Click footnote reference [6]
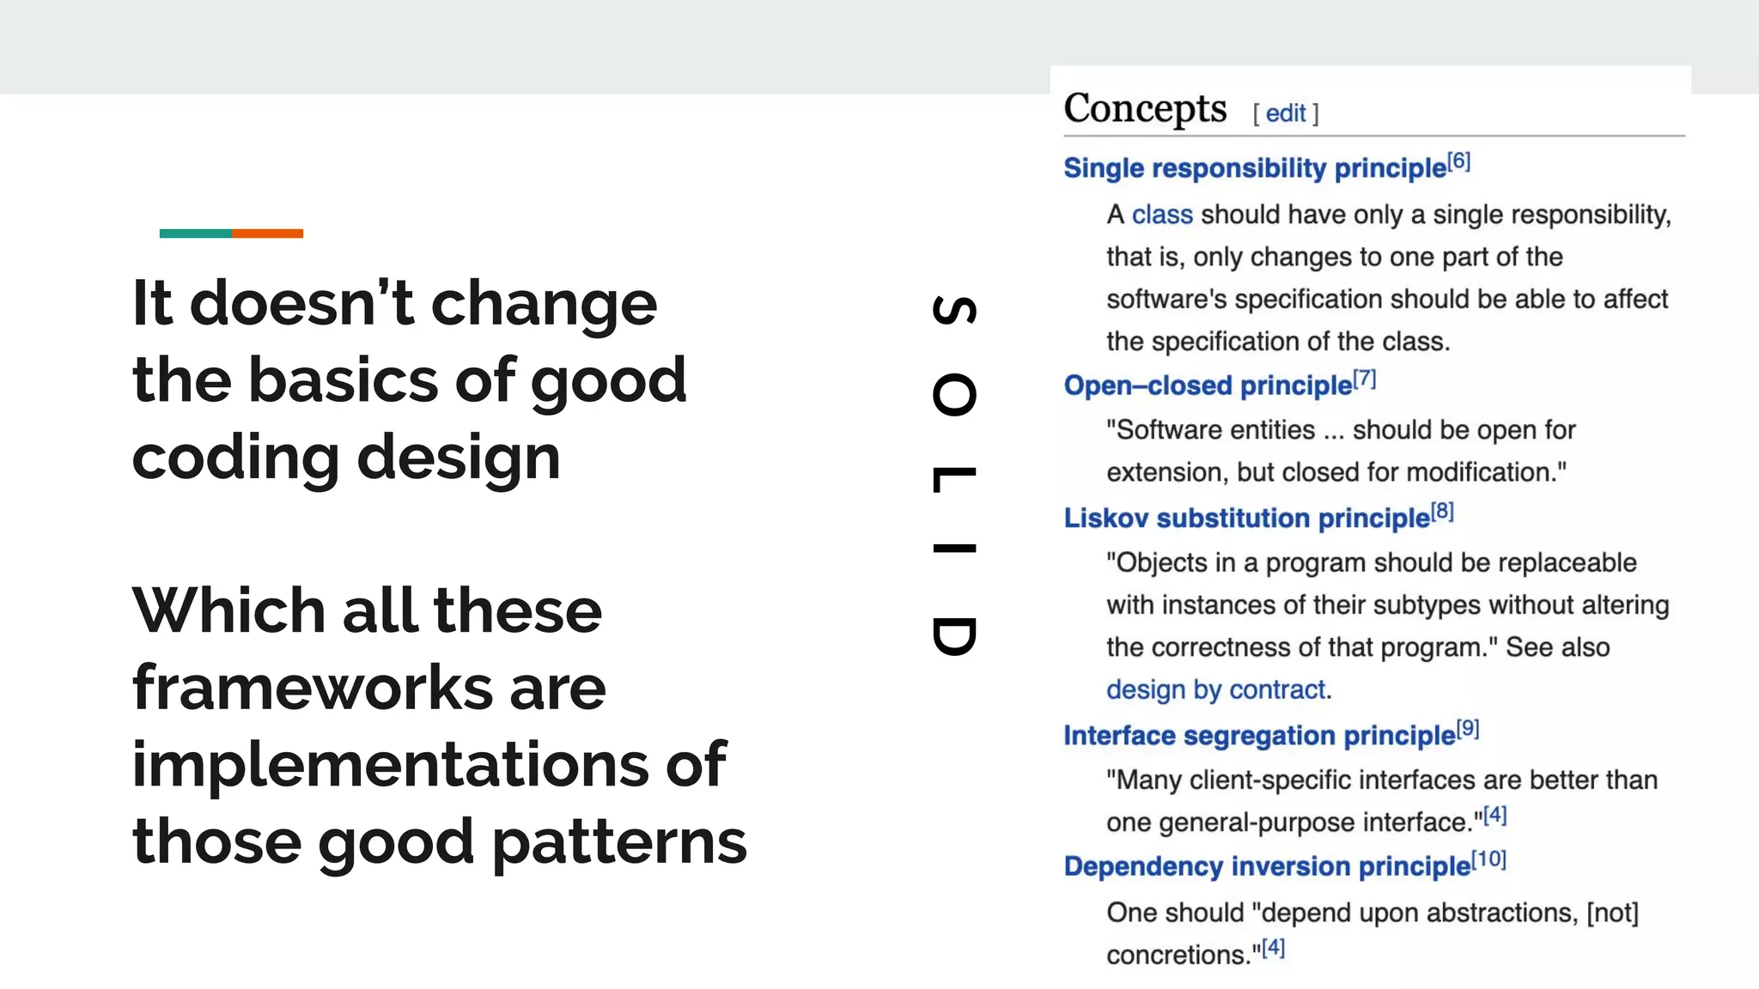This screenshot has width=1759, height=989. tap(1458, 161)
